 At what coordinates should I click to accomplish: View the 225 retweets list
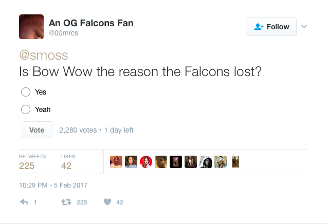pyautogui.click(x=27, y=165)
